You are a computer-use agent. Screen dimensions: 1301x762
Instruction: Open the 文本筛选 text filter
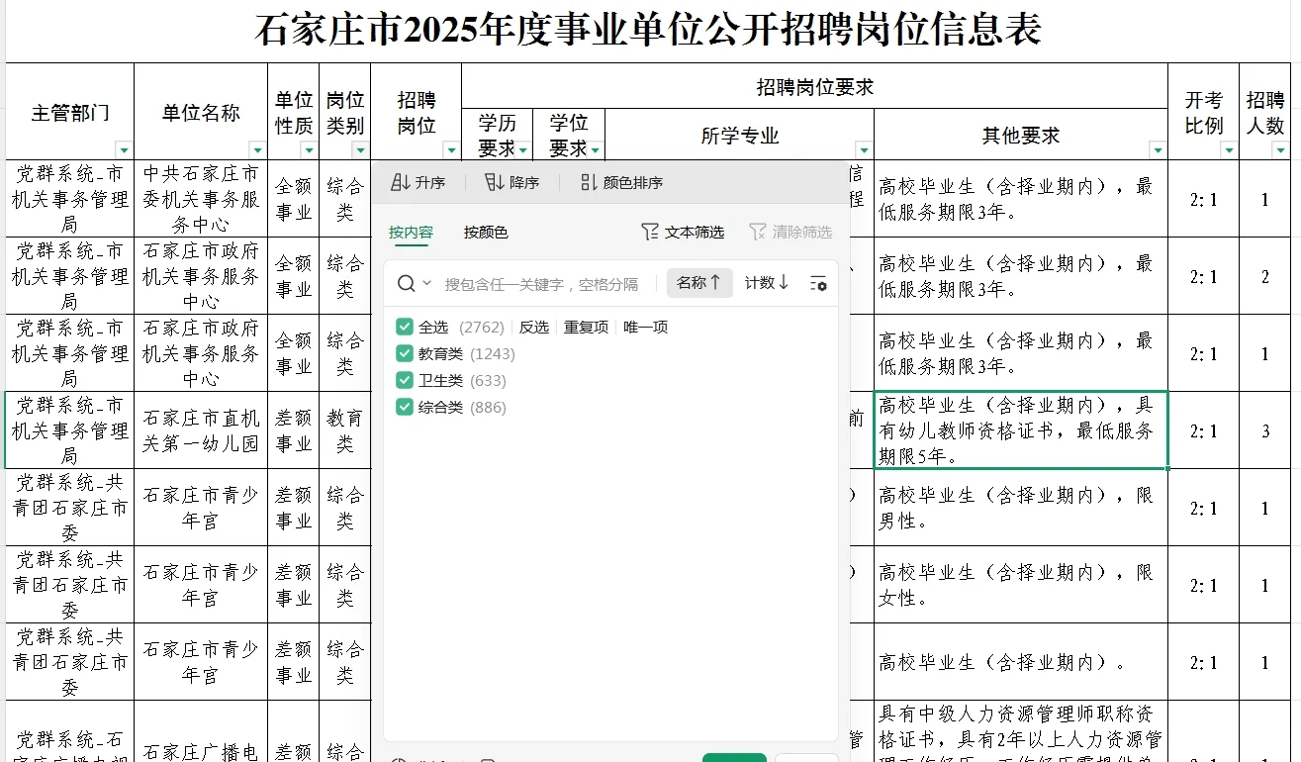click(x=682, y=232)
